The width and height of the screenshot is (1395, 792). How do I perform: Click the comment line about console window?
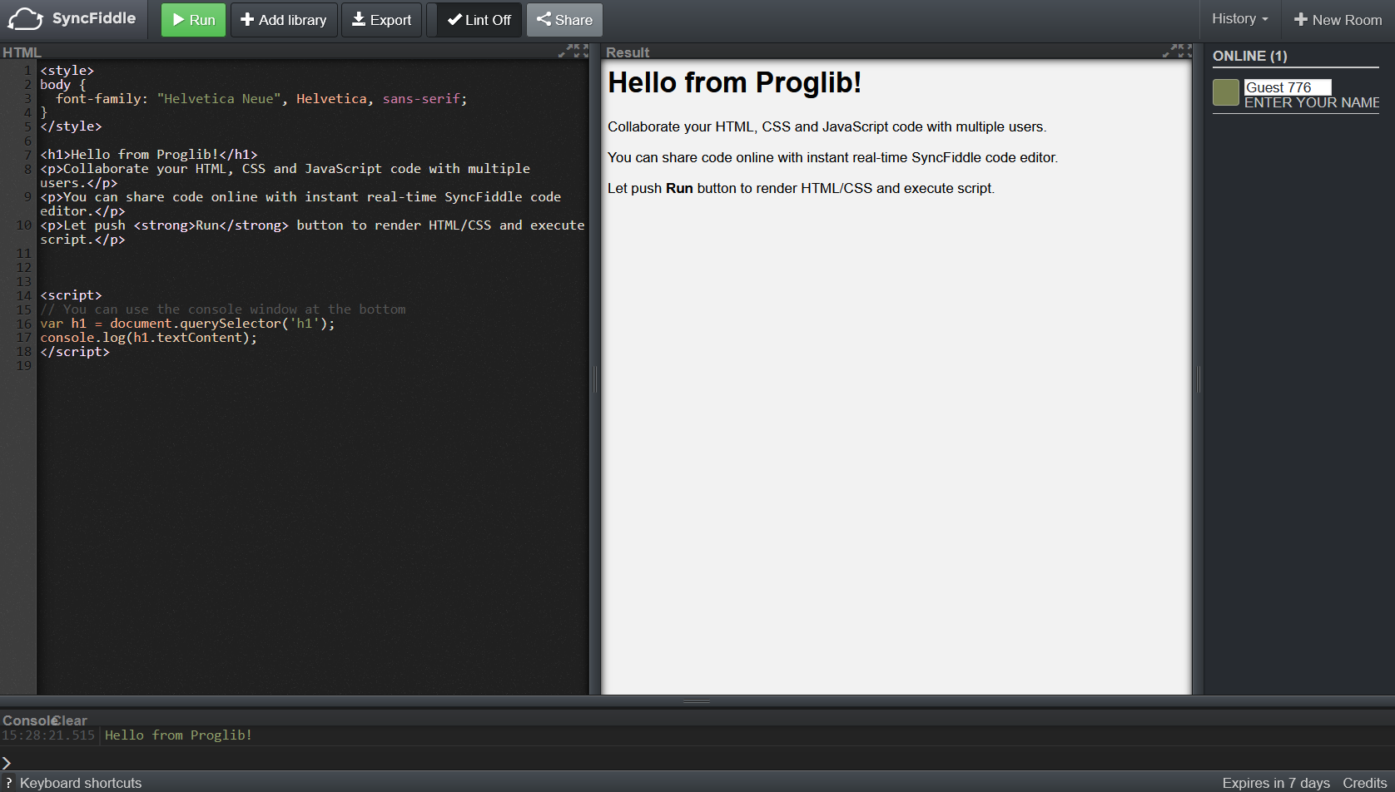[x=223, y=309]
